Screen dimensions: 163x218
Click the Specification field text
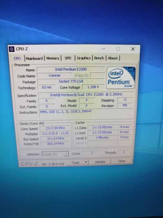pyautogui.click(x=86, y=95)
